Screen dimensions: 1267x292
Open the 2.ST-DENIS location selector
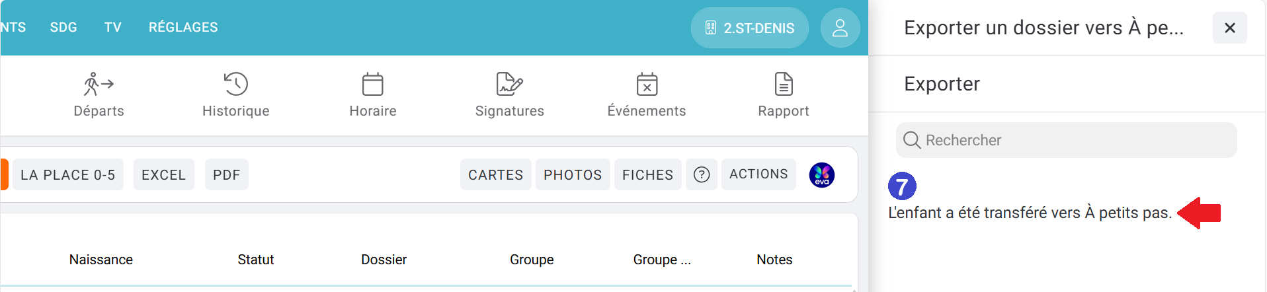click(x=750, y=28)
